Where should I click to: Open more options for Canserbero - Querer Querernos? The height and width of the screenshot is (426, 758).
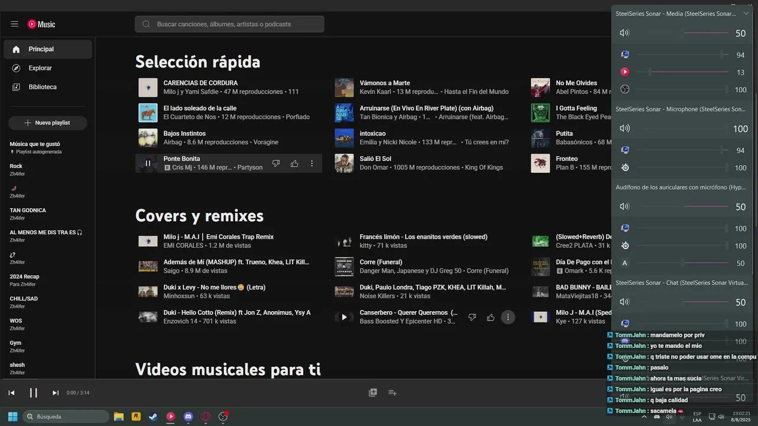tap(508, 317)
